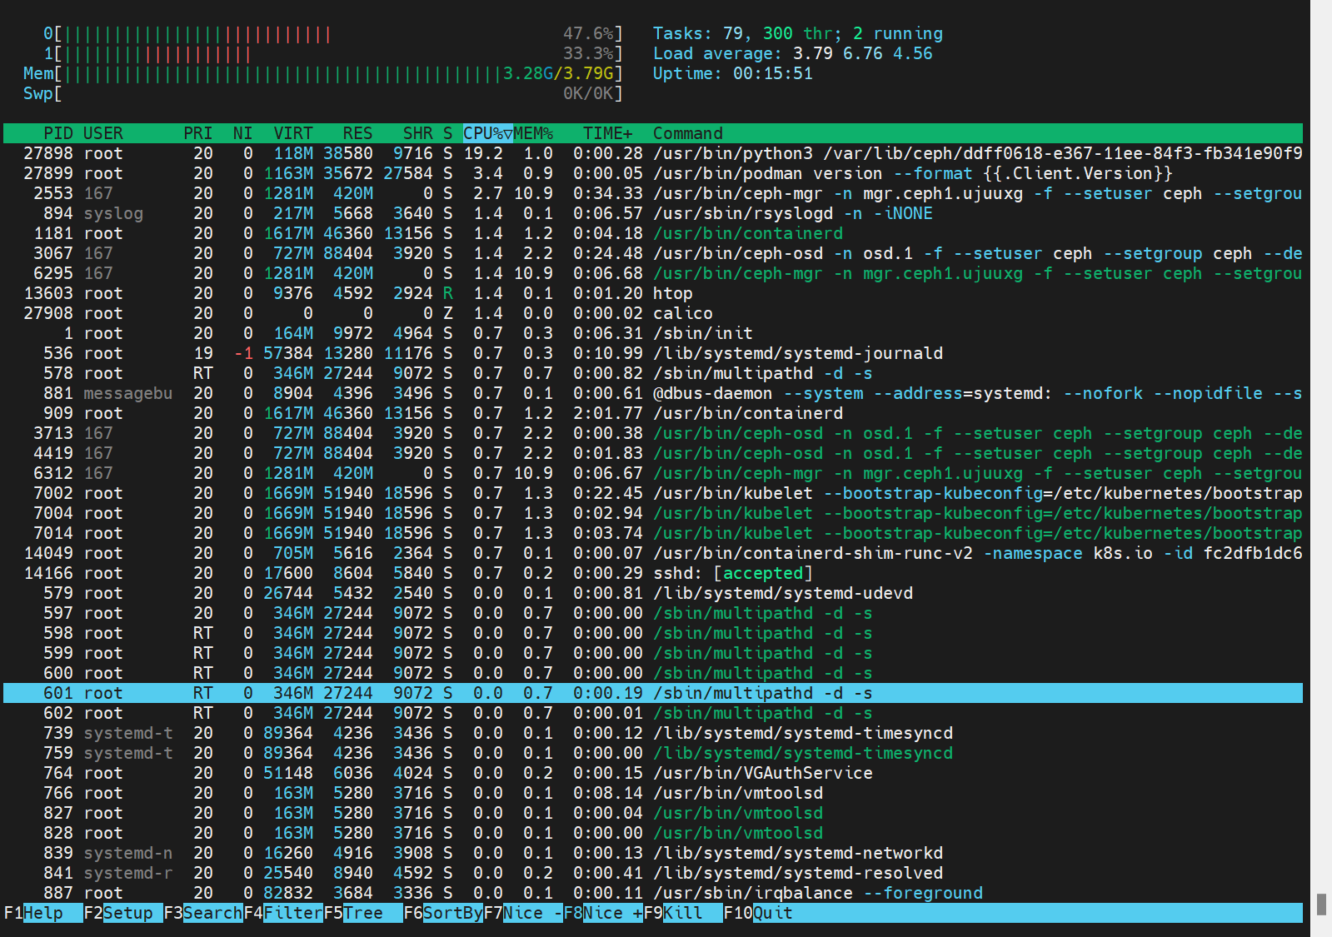Sort by Command column header
The height and width of the screenshot is (937, 1332).
[687, 133]
